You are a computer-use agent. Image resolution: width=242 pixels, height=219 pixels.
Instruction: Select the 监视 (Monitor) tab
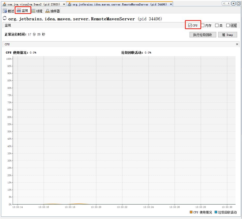tap(23, 11)
